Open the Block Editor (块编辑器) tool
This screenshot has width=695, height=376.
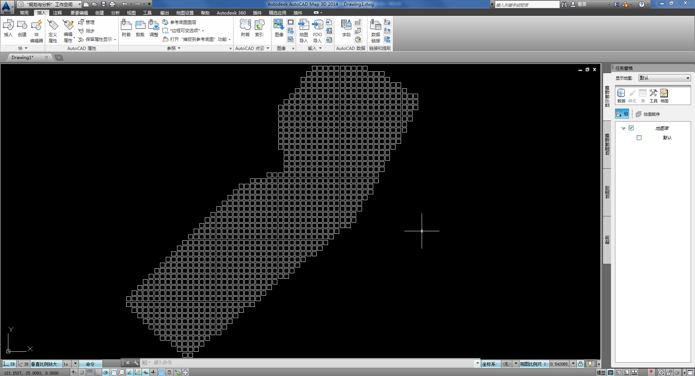click(37, 31)
